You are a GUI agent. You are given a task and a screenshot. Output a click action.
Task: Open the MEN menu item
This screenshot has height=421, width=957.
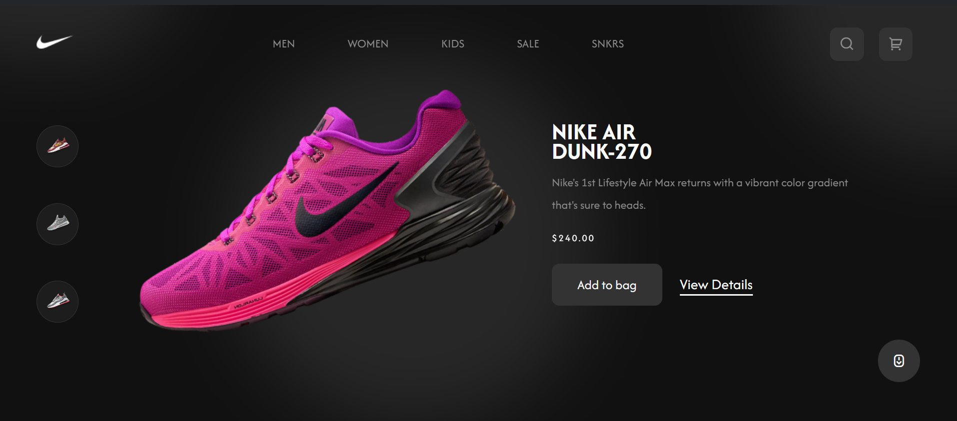click(284, 44)
